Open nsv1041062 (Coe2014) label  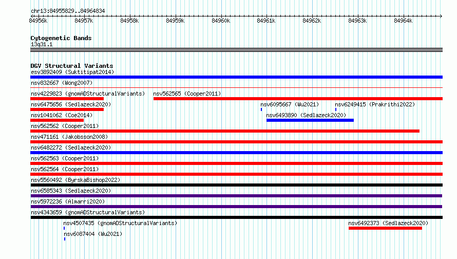(x=62, y=115)
